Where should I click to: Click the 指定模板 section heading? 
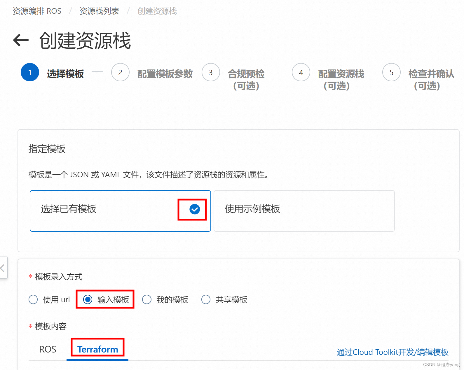[47, 149]
